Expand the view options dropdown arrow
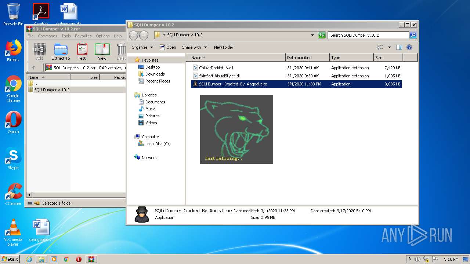This screenshot has width=470, height=264. [389, 47]
